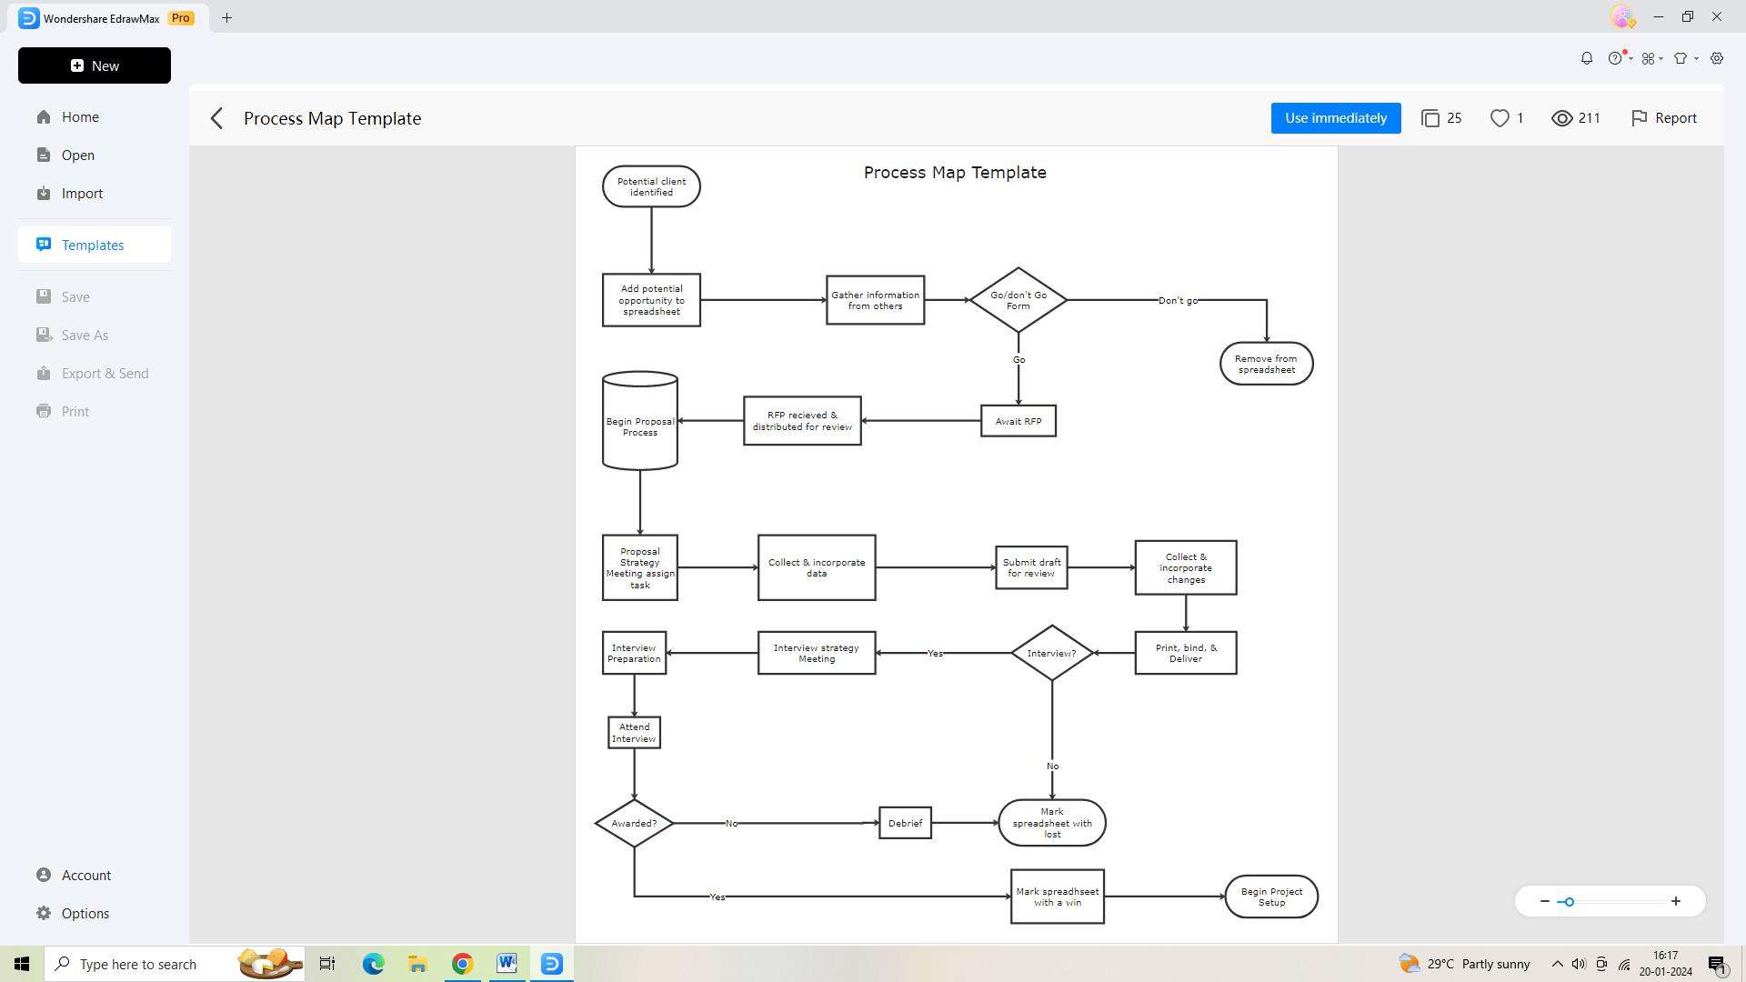1746x982 pixels.
Task: Open the Templates sidebar item
Action: [x=93, y=245]
